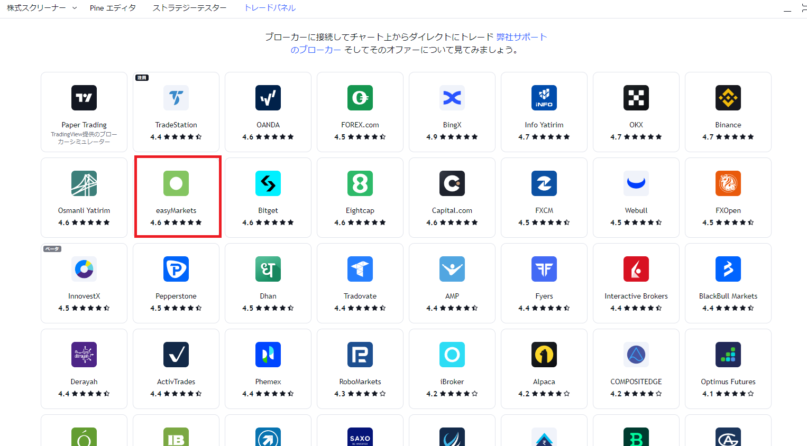The width and height of the screenshot is (807, 446).
Task: Click the easyMarkets green icon
Action: (x=176, y=183)
